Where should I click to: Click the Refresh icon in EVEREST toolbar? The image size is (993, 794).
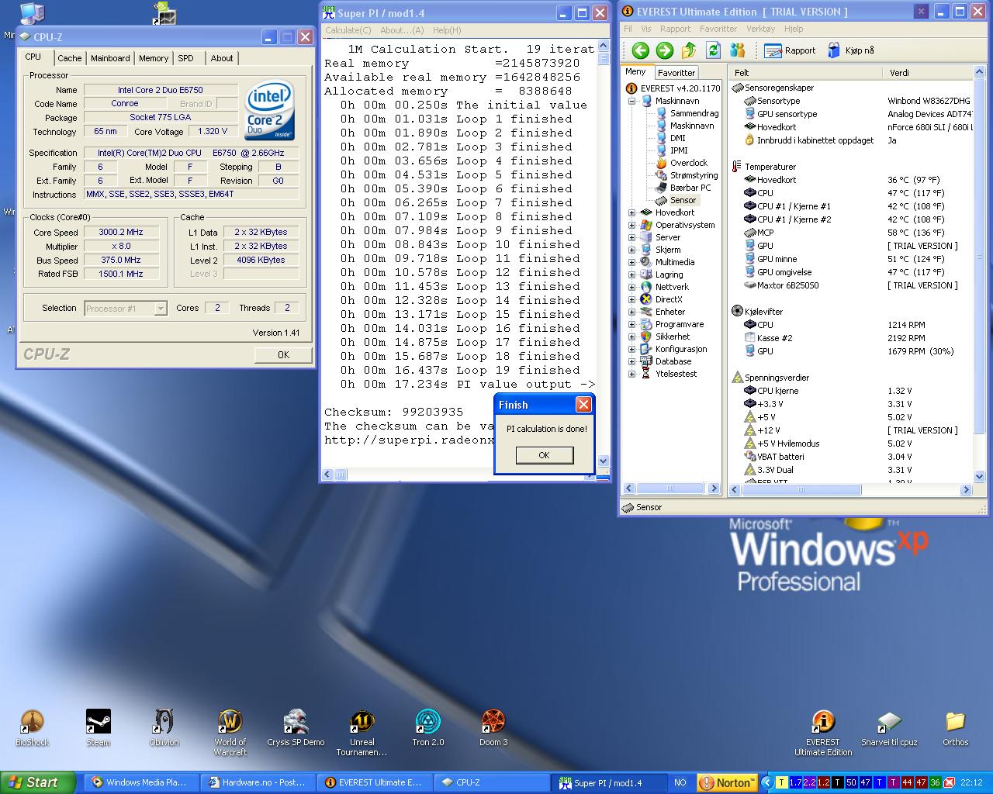pos(713,50)
